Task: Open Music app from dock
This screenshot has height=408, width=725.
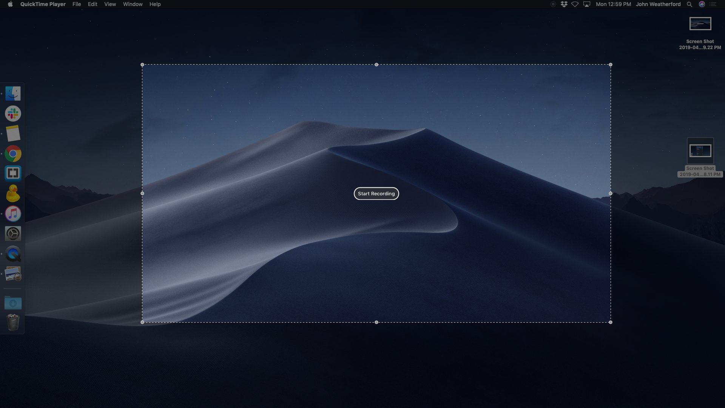Action: 13,214
